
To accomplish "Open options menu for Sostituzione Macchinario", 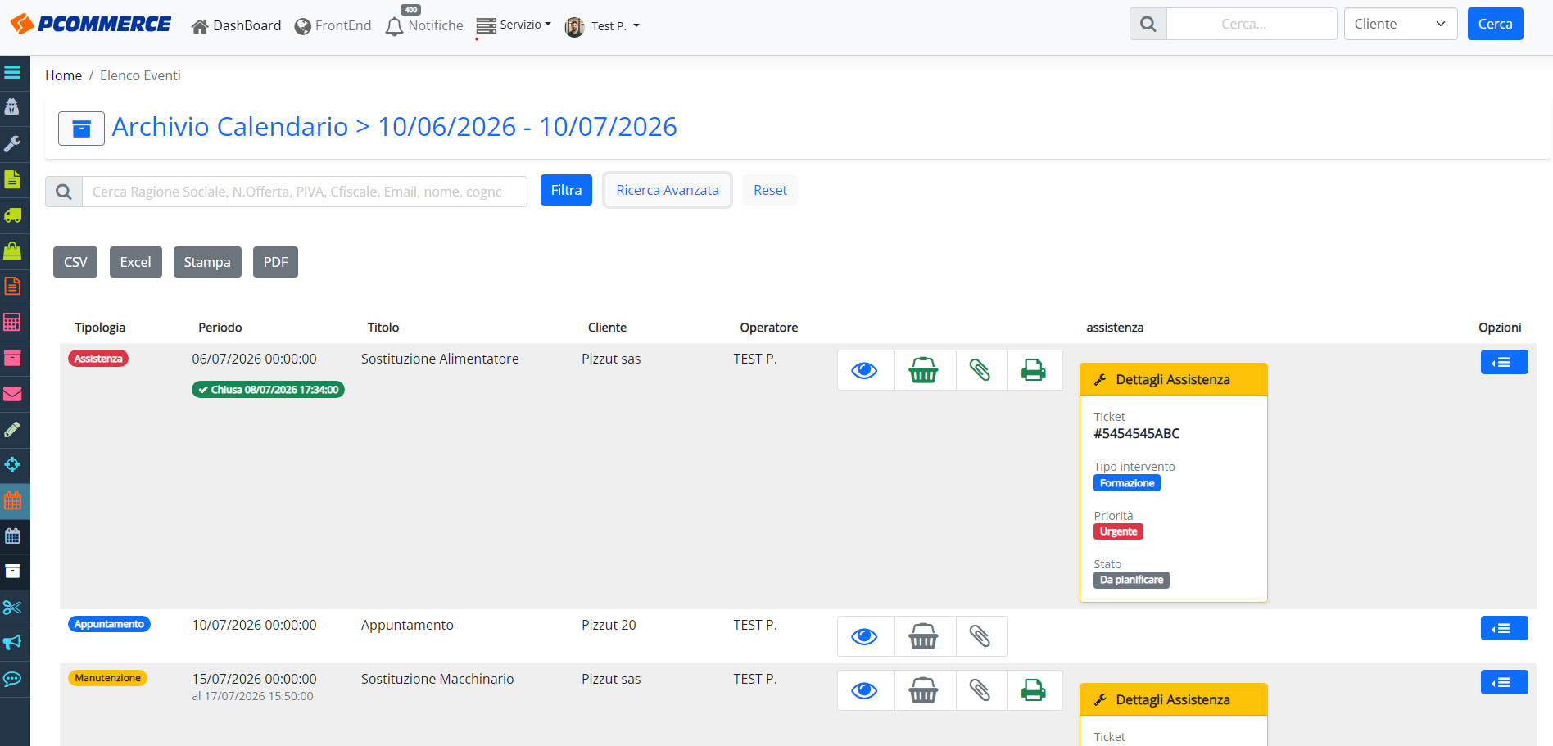I will 1504,682.
